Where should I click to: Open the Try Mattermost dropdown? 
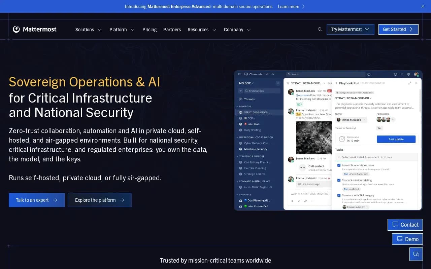click(x=350, y=29)
